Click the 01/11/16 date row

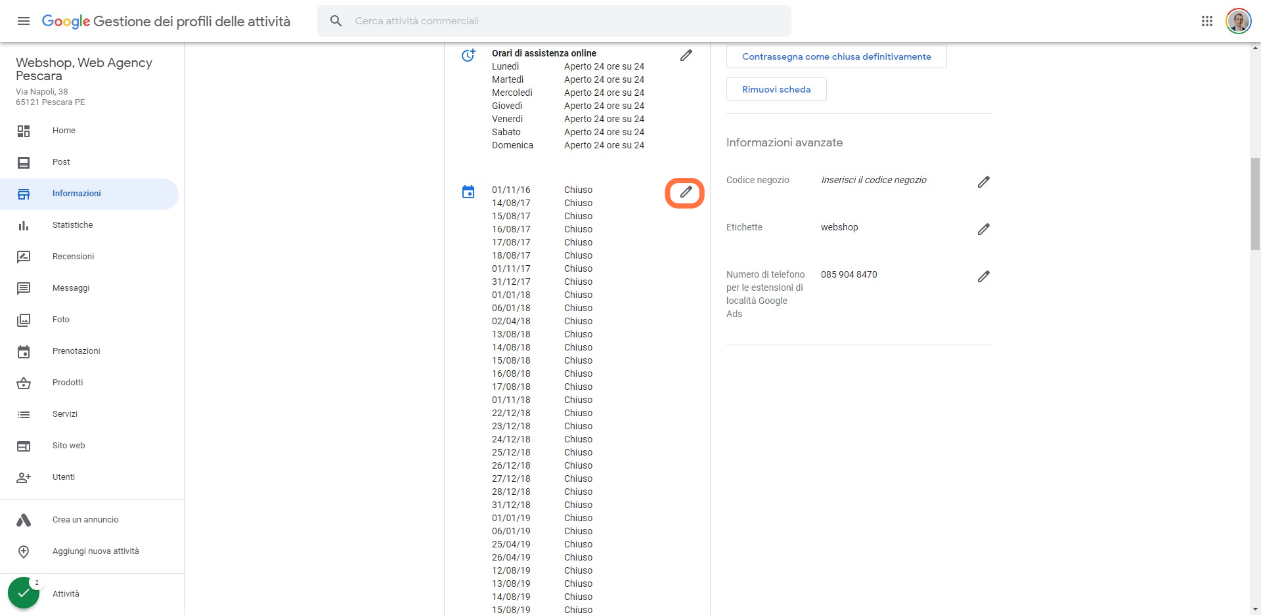542,190
